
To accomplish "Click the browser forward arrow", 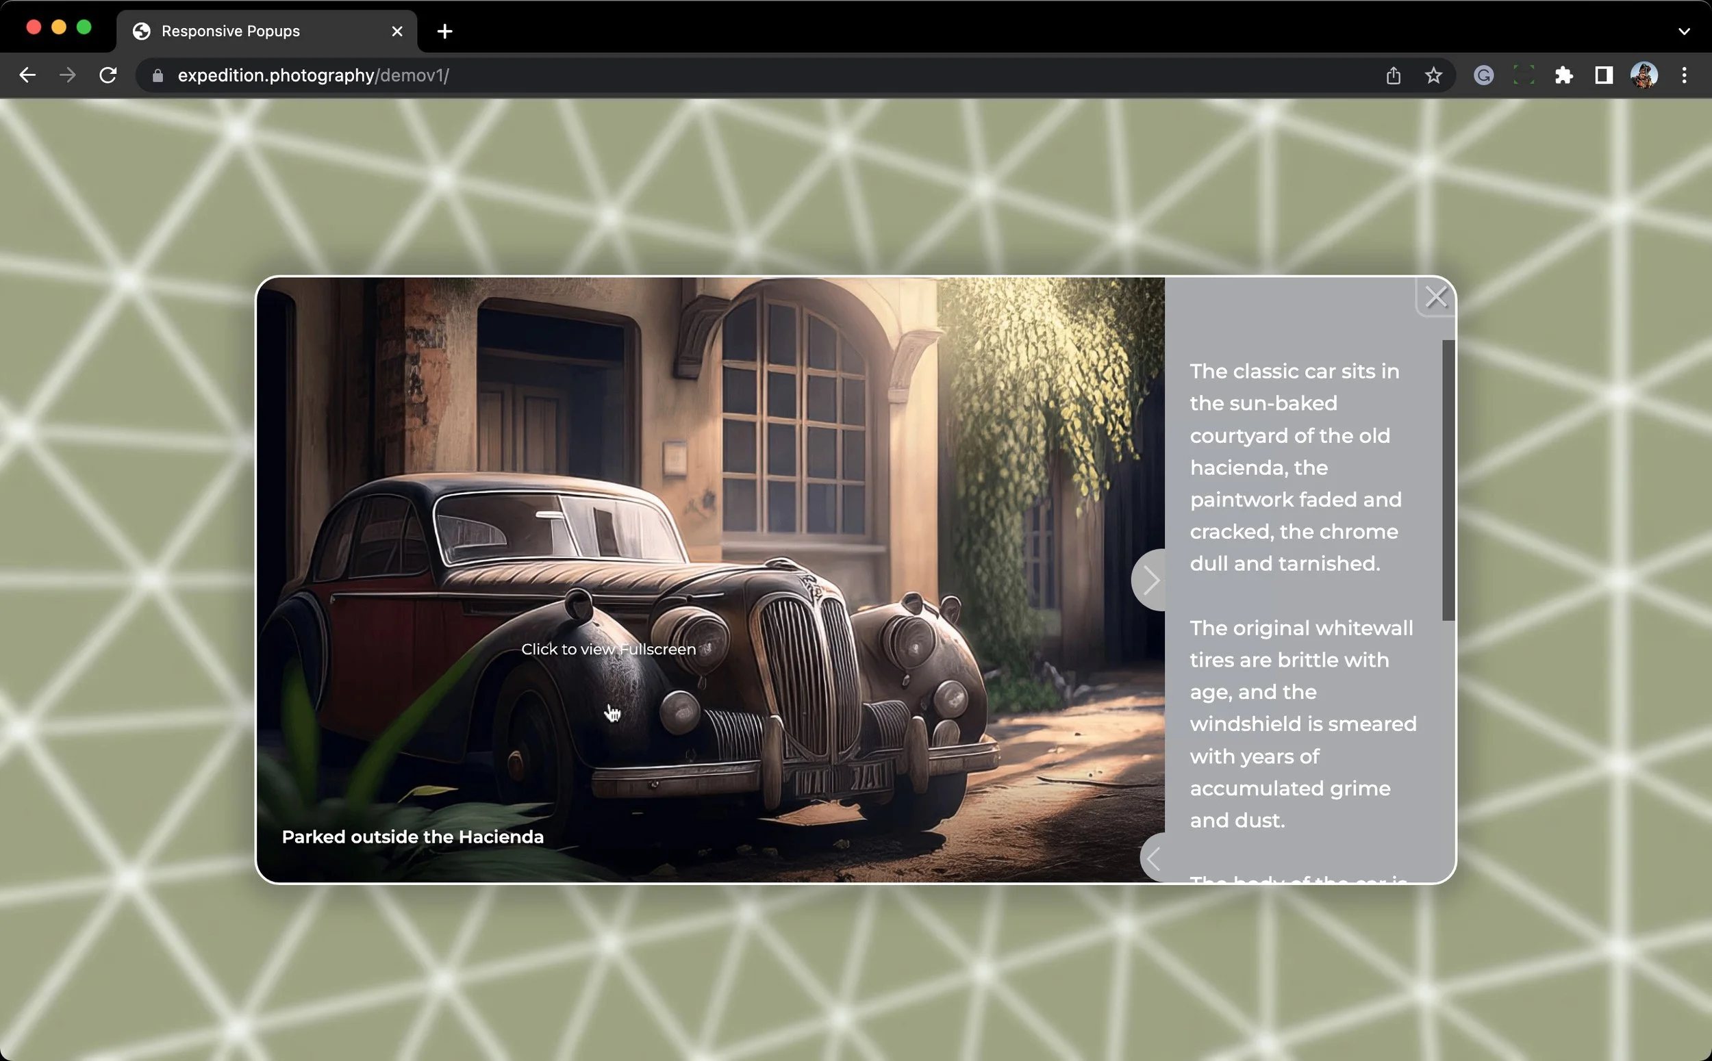I will click(x=67, y=75).
